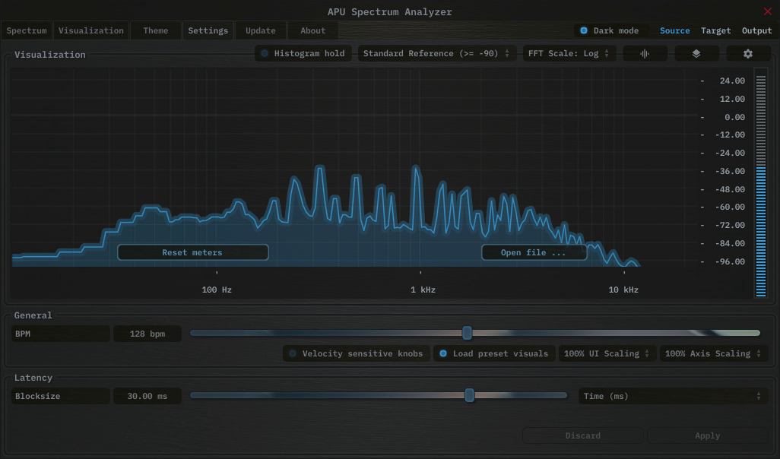Open 100% UI Scaling dropdown
The width and height of the screenshot is (780, 459).
(x=607, y=354)
